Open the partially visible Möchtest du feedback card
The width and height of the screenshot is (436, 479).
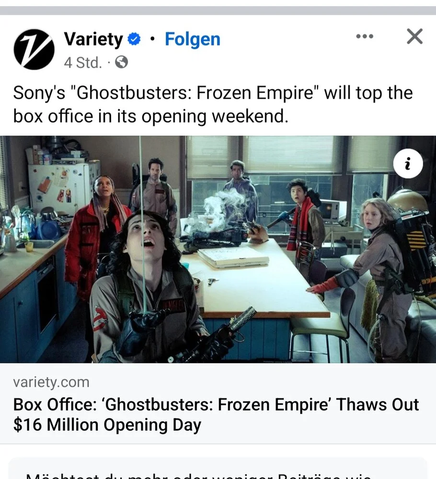pos(218,468)
